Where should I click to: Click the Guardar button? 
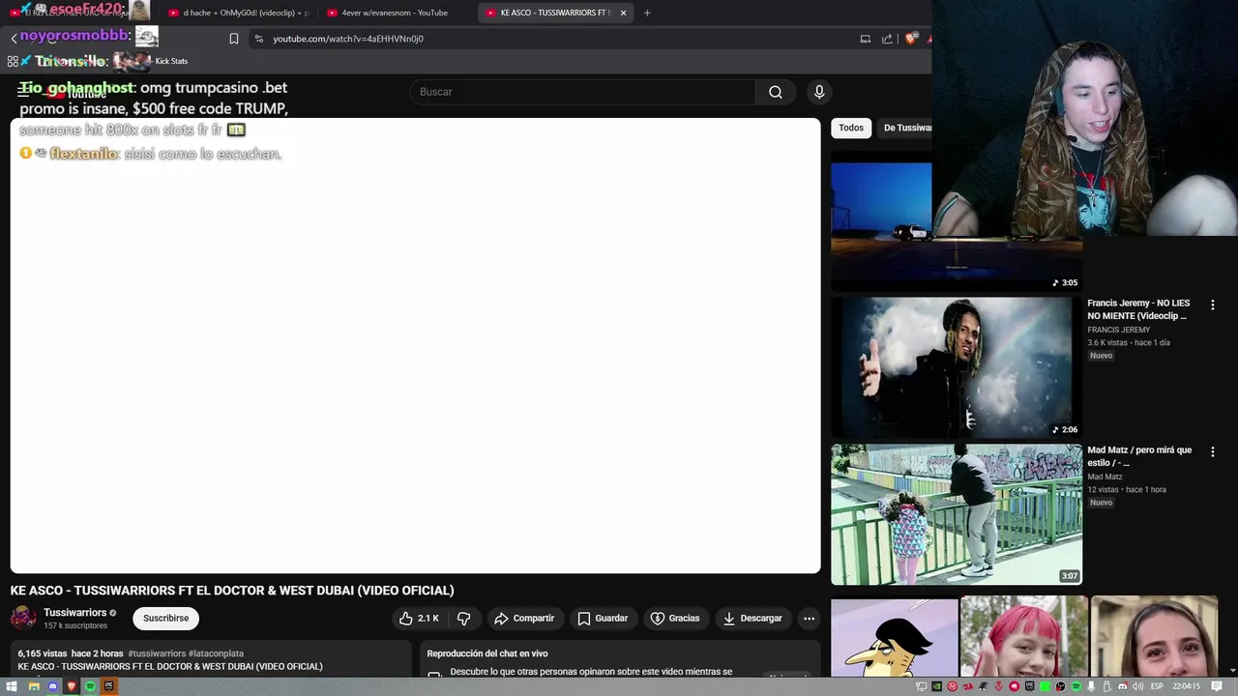(603, 618)
